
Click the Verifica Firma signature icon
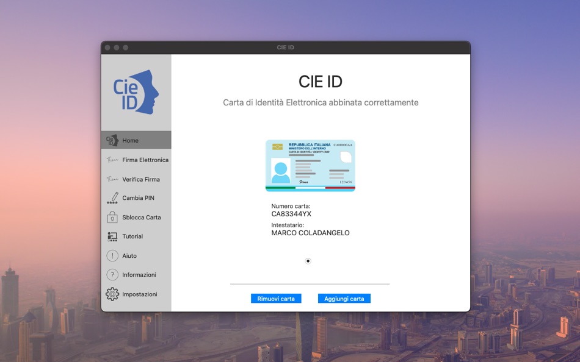(112, 179)
